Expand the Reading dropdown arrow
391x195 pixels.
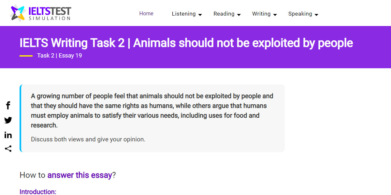pyautogui.click(x=239, y=15)
